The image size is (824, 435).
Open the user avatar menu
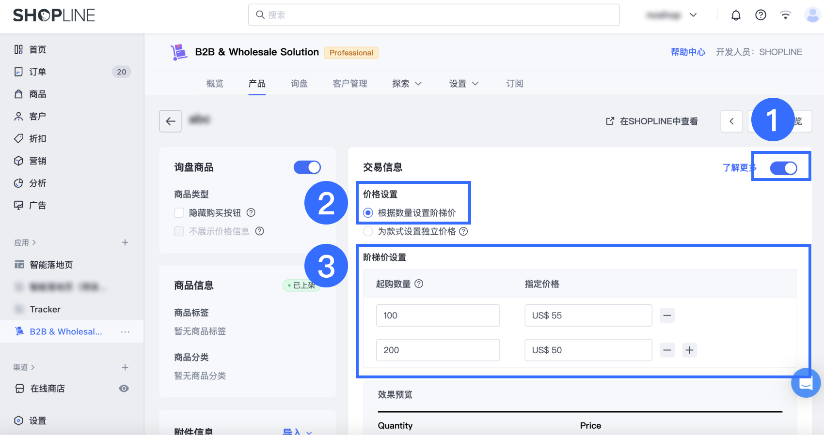point(812,15)
